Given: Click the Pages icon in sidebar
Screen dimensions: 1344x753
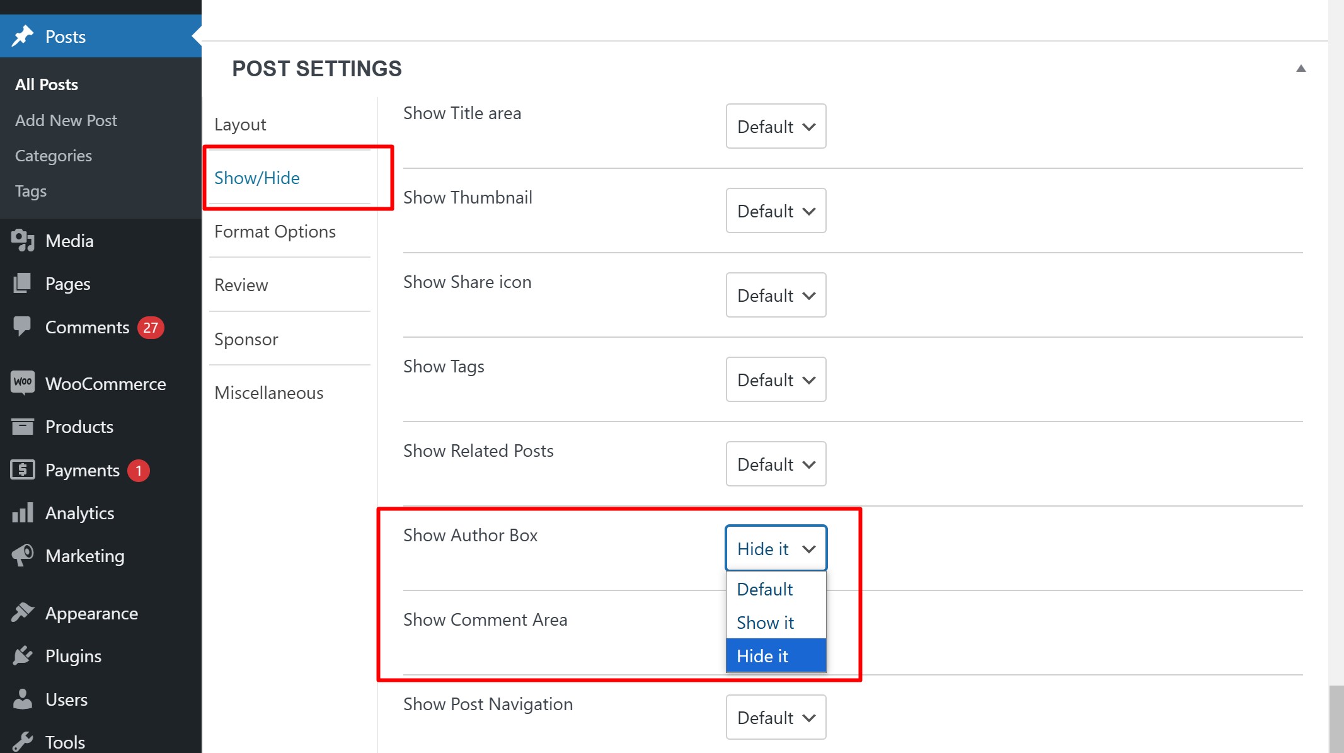Looking at the screenshot, I should click(23, 284).
